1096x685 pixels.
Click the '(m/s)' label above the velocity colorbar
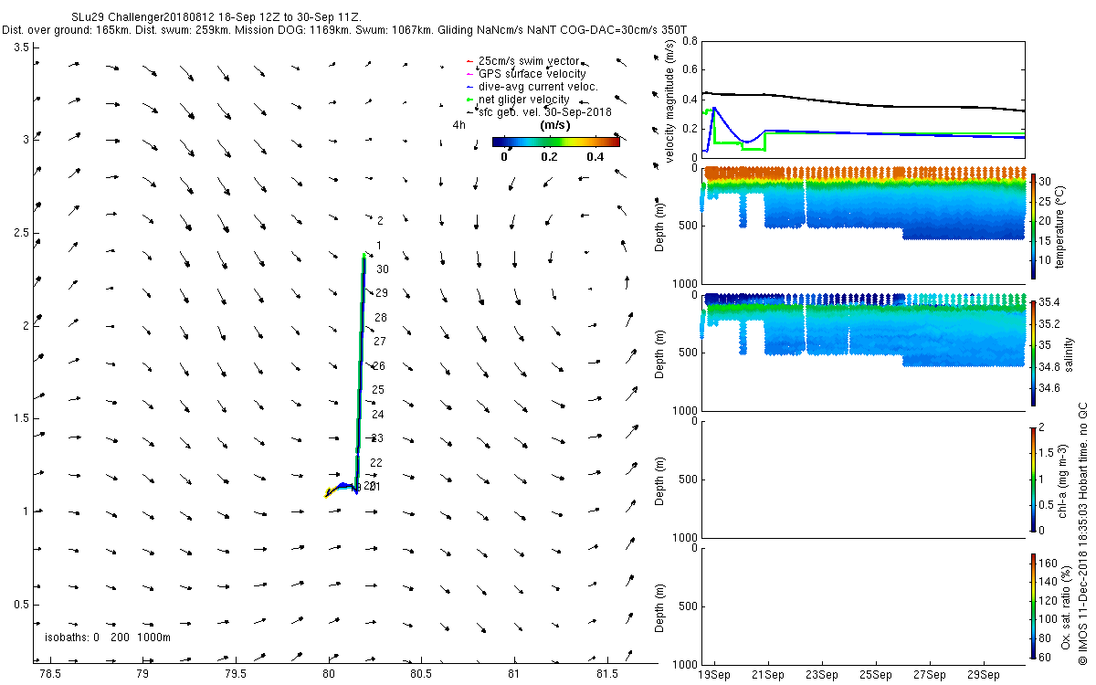[555, 124]
